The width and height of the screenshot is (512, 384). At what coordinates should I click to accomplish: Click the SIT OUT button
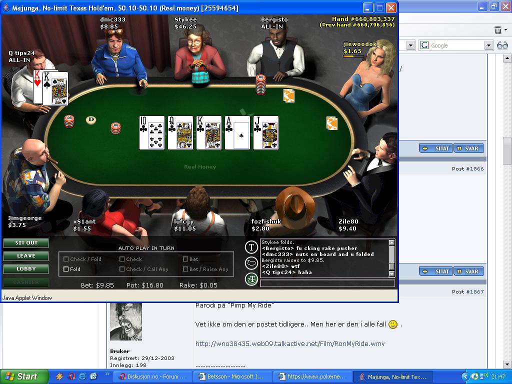coord(26,243)
